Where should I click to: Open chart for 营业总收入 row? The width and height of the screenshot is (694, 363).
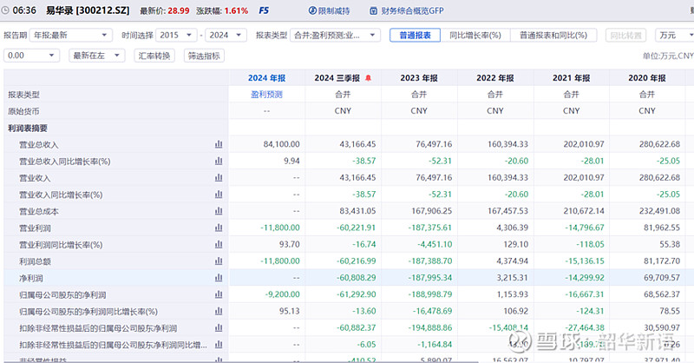tap(219, 144)
